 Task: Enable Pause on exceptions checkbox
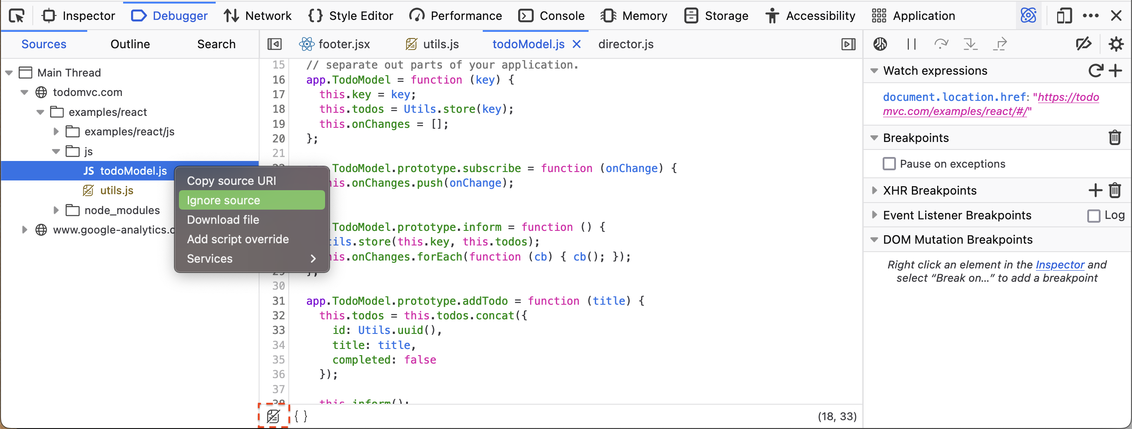889,164
